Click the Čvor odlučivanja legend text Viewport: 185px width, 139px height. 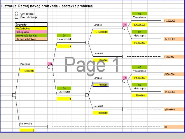(x=29, y=17)
